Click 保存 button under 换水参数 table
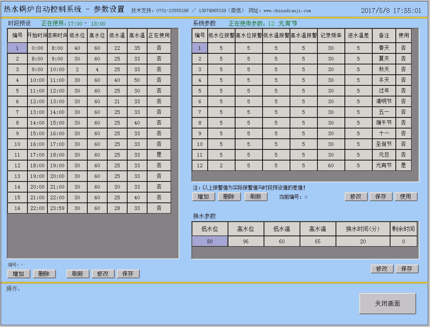The height and width of the screenshot is (327, 430). pos(407,269)
